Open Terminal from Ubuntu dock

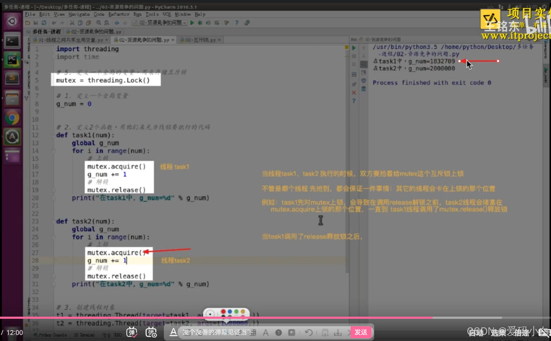[x=12, y=41]
